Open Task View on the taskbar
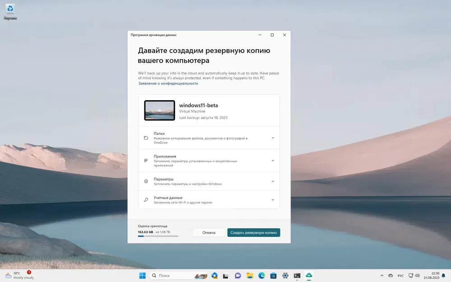Viewport: 451px width, 282px height. point(226,276)
